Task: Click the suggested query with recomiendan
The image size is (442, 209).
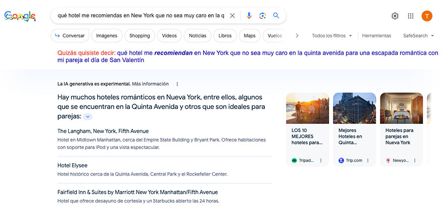Action: tap(248, 56)
